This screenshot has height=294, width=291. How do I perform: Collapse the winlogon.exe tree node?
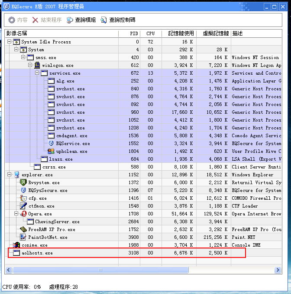30,65
